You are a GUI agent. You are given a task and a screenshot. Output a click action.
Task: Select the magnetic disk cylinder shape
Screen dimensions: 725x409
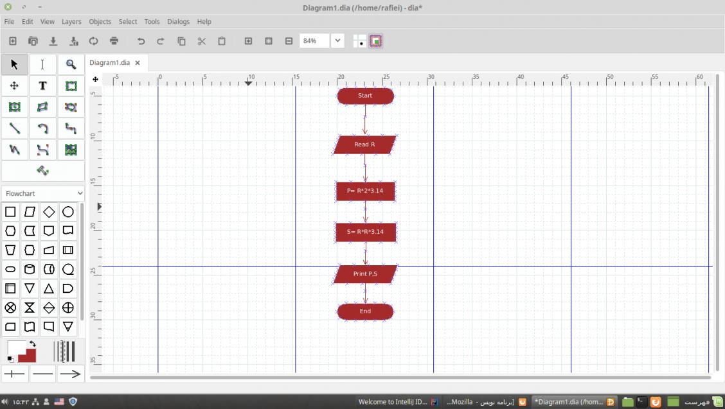pyautogui.click(x=30, y=270)
